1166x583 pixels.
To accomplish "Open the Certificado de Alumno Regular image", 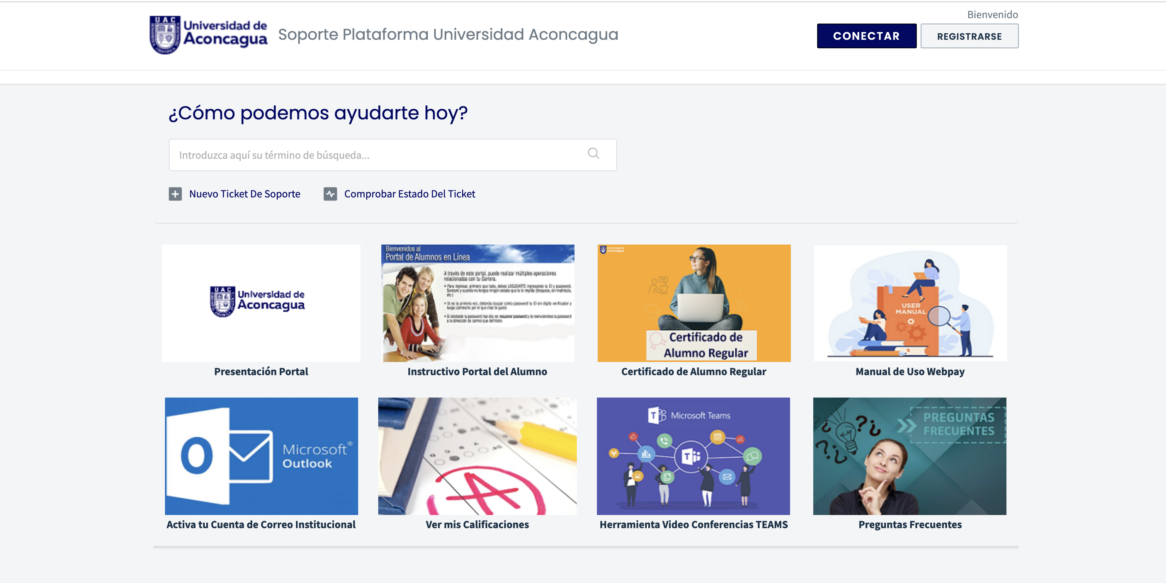I will tap(694, 303).
